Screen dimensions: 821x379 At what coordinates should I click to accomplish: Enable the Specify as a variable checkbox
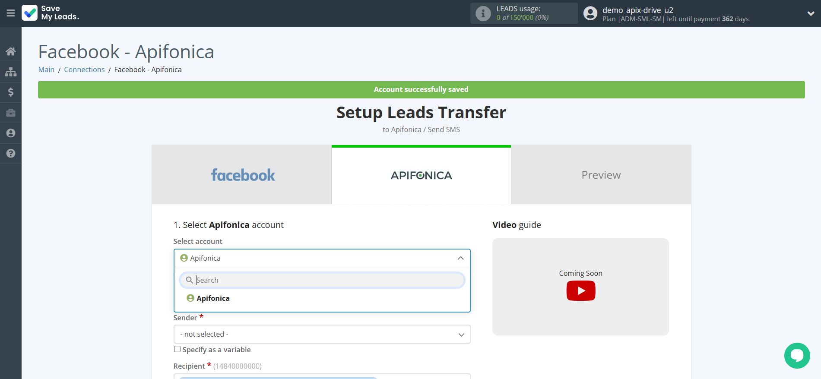click(177, 349)
